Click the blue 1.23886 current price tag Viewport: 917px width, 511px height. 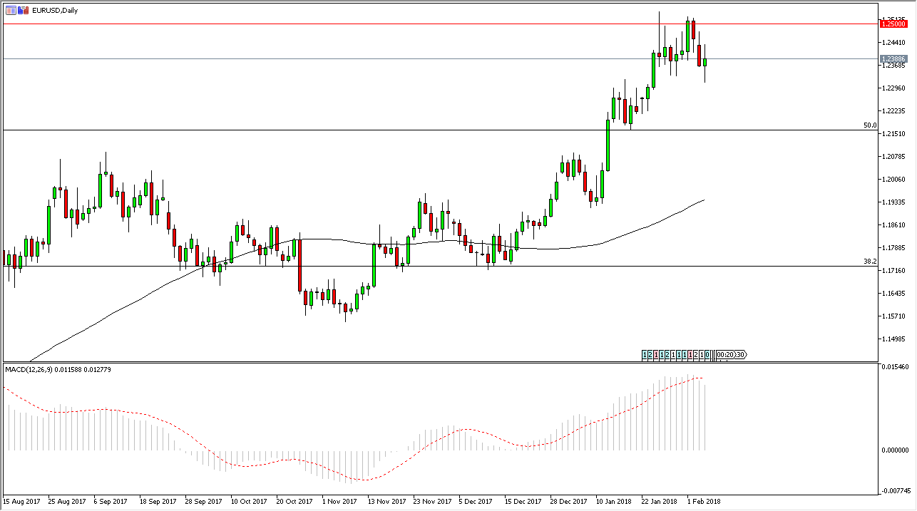[893, 58]
